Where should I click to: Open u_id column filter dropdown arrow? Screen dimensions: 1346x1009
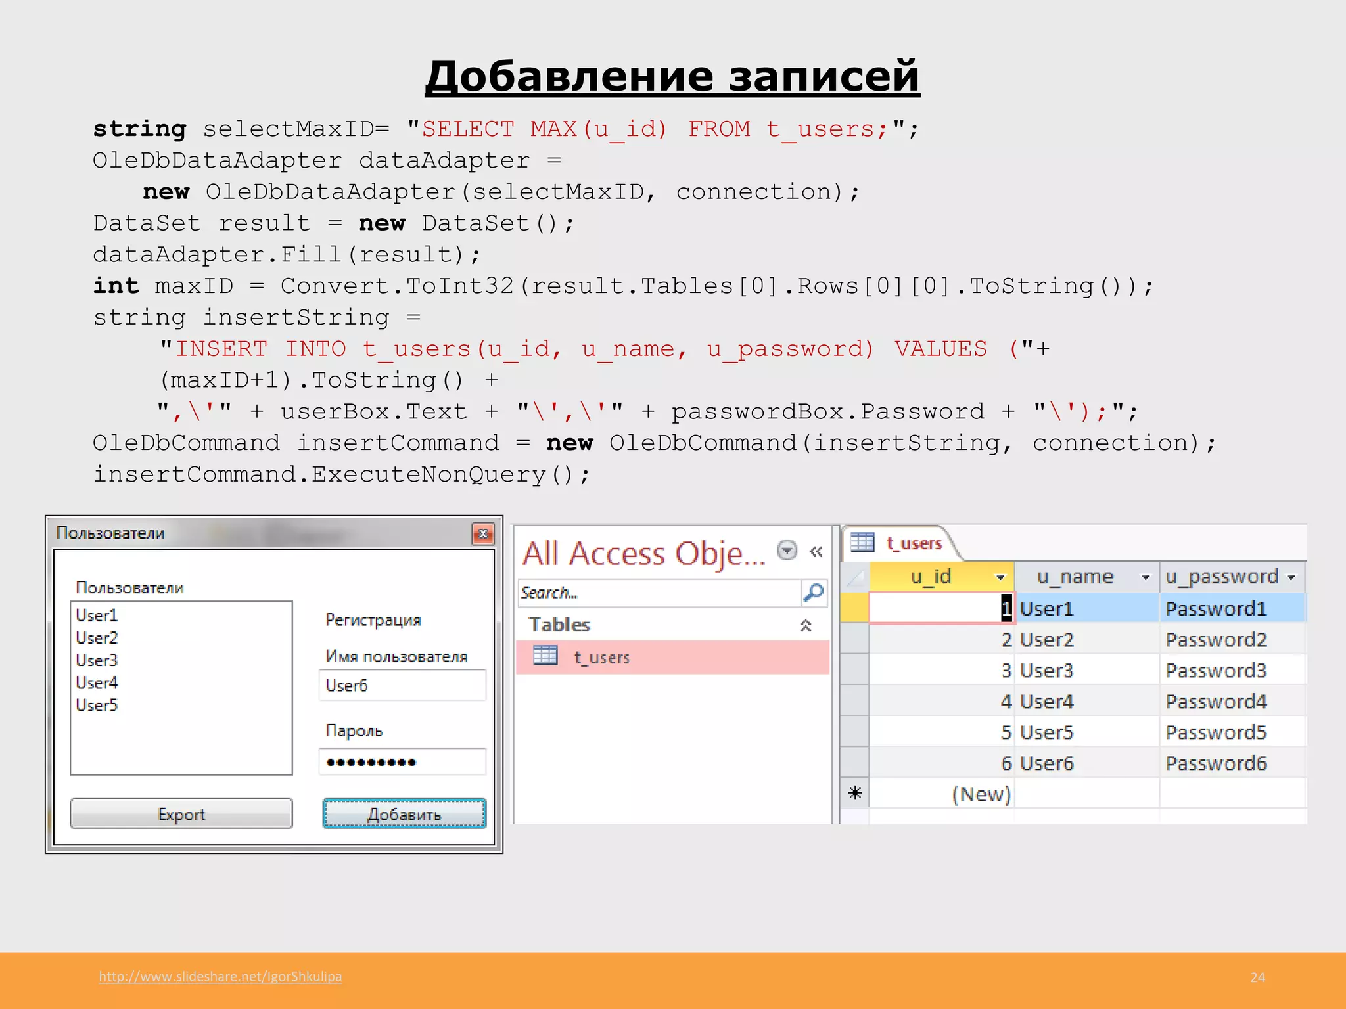click(x=1000, y=577)
